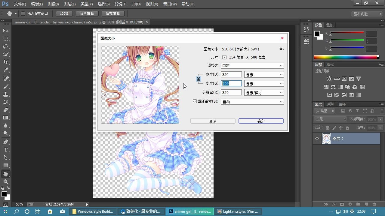Screen dimensions: 385x216
Task: Add a Levels adjustment
Action: tap(337, 79)
